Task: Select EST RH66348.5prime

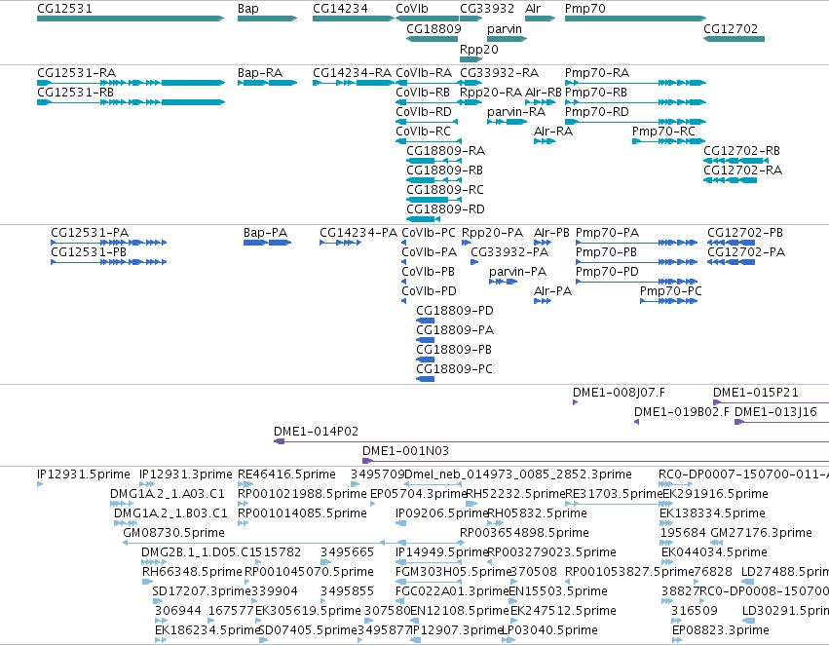Action: [x=147, y=582]
